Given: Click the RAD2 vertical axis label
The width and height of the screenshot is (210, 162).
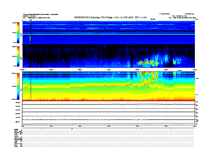Looking at the screenshot, I should pos(21,35).
